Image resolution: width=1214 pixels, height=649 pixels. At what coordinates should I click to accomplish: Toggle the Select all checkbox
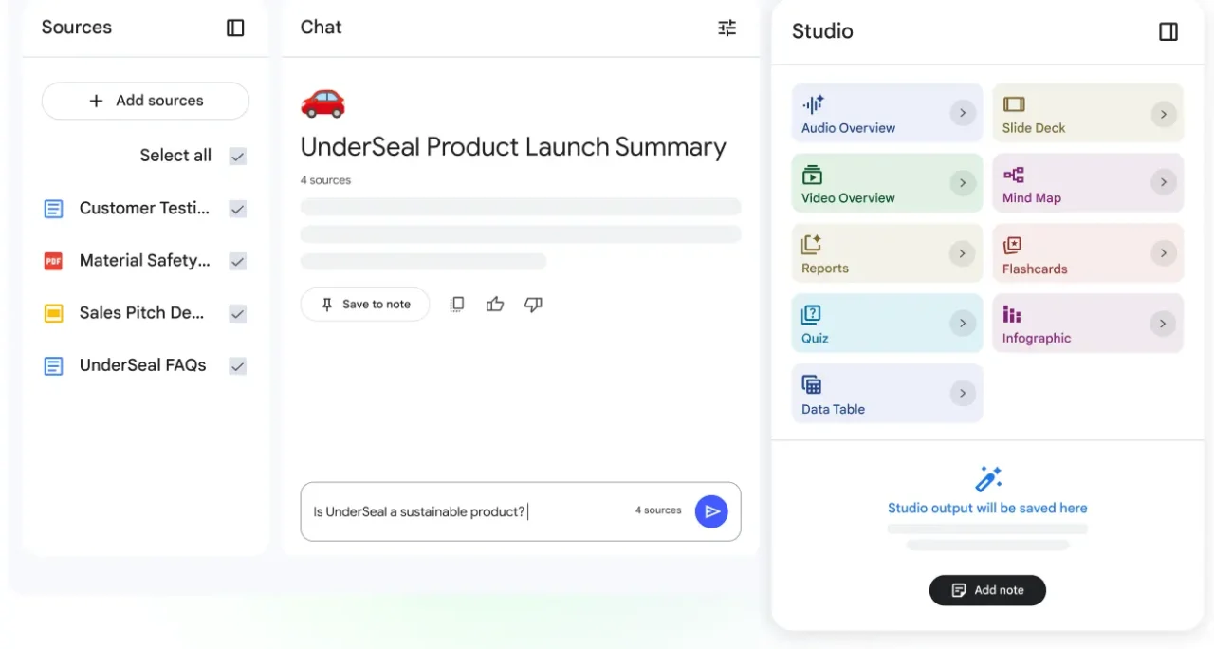coord(238,157)
